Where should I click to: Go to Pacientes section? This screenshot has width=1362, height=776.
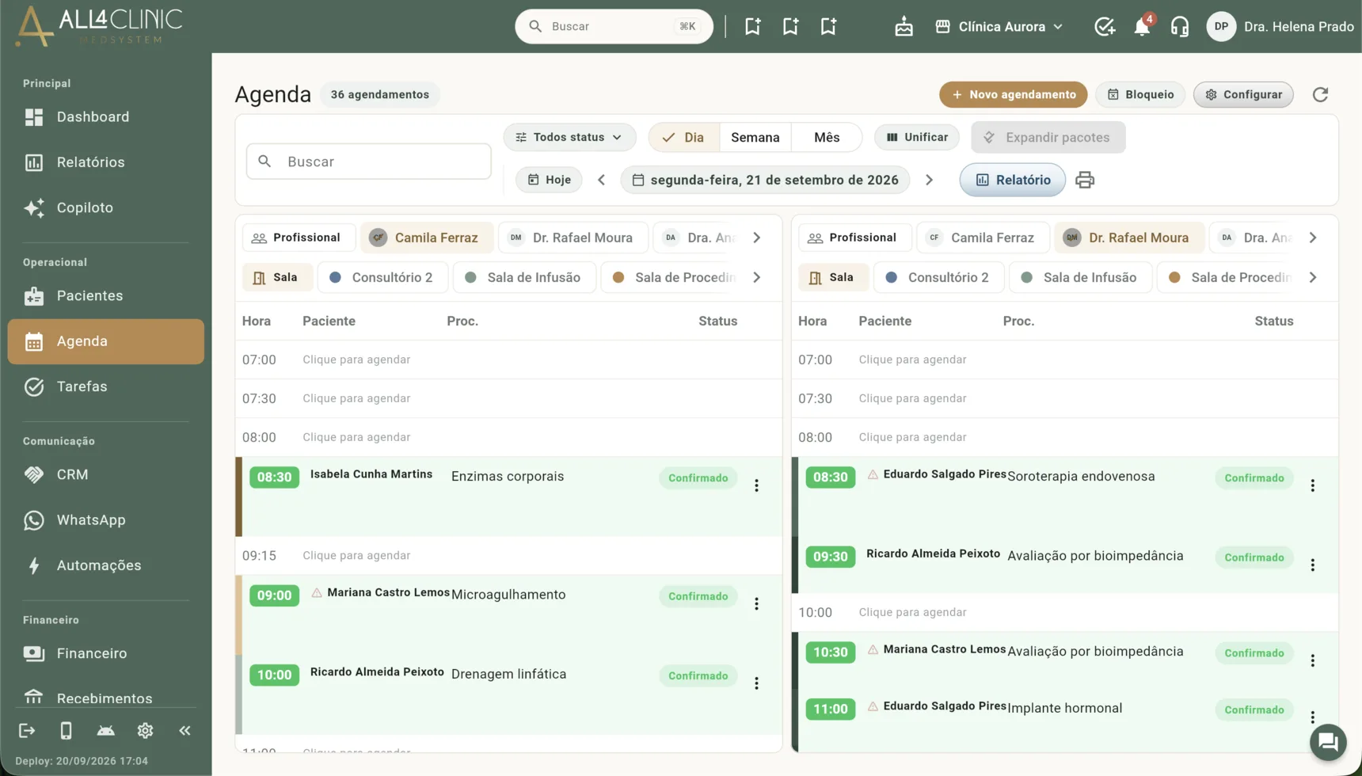105,295
